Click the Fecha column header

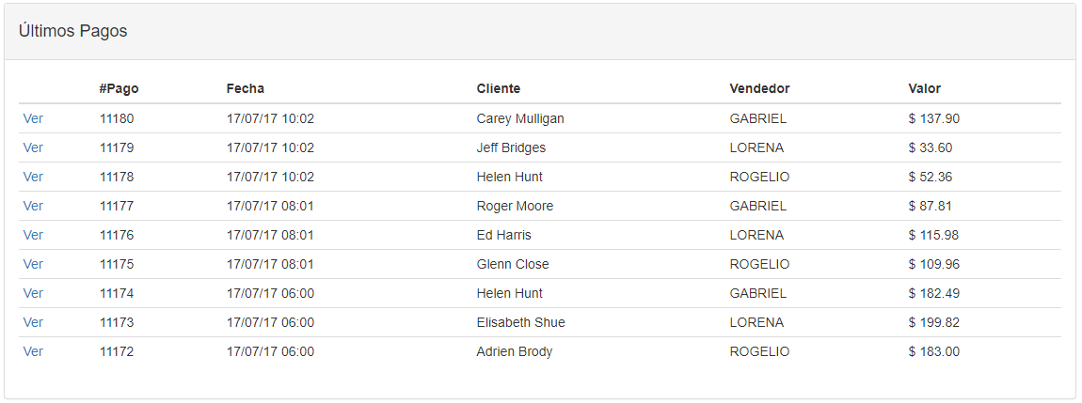coord(245,88)
